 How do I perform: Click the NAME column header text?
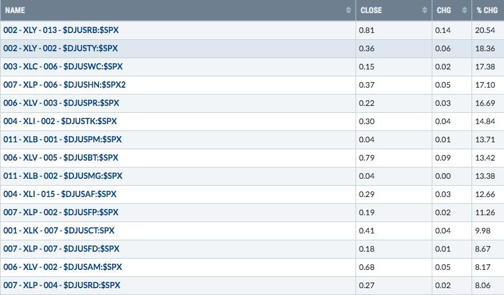(x=15, y=11)
